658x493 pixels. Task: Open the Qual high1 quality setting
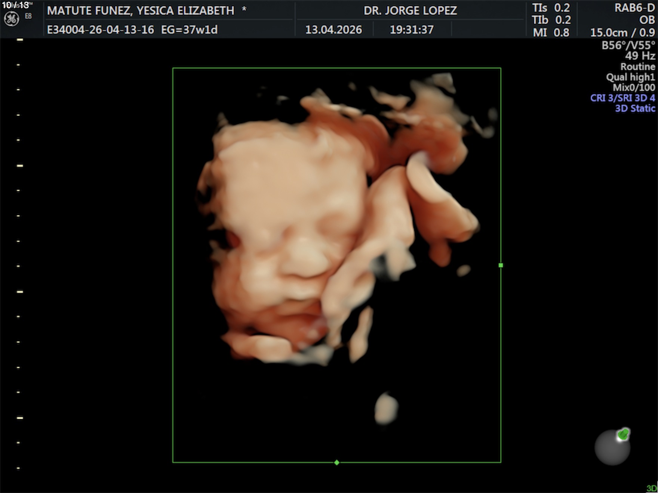coord(630,77)
